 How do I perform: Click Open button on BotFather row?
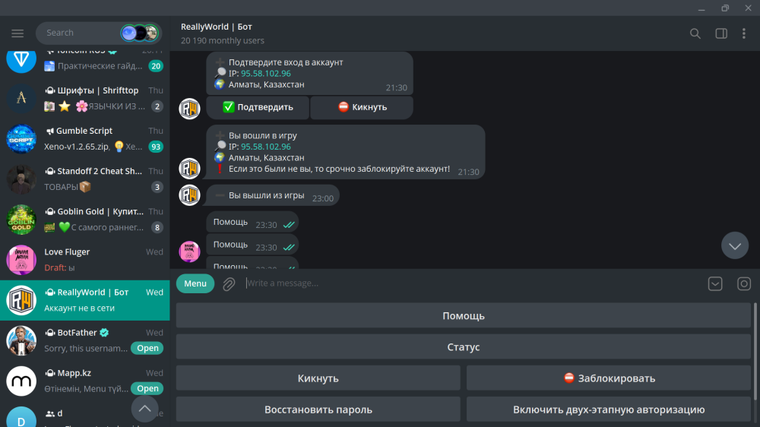[147, 348]
